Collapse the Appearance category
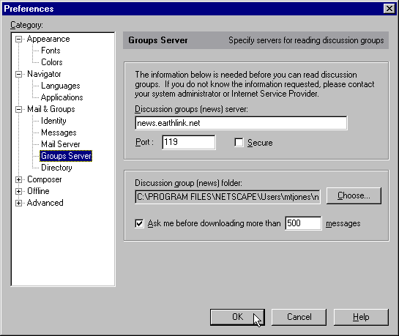Screen dimensions: 399x336 pyautogui.click(x=18, y=40)
